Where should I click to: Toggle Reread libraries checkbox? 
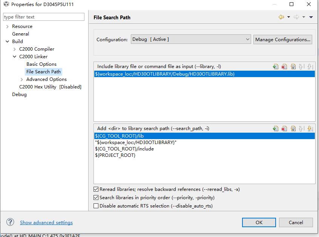[96, 189]
